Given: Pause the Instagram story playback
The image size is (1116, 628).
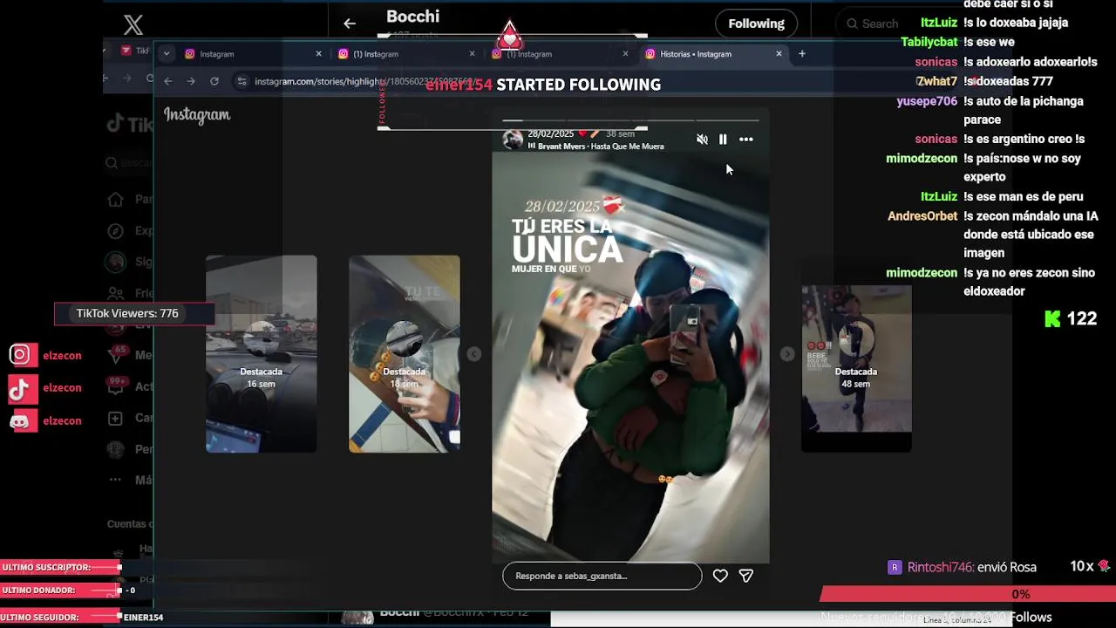Looking at the screenshot, I should [x=723, y=140].
